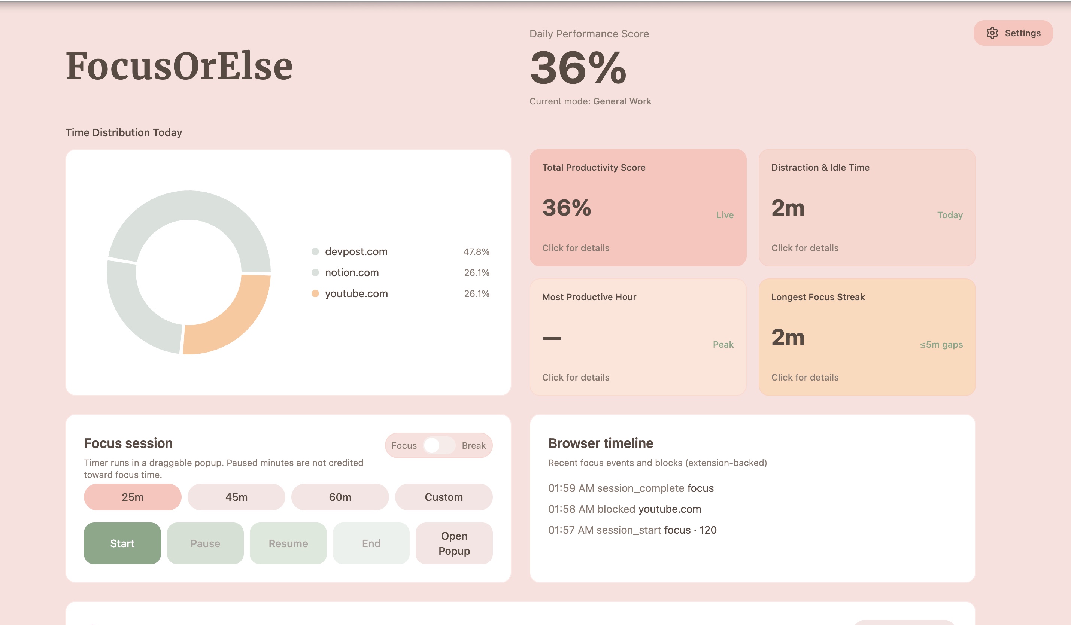Screen dimensions: 1071x625
Task: Click the Resume session button
Action: (x=288, y=543)
